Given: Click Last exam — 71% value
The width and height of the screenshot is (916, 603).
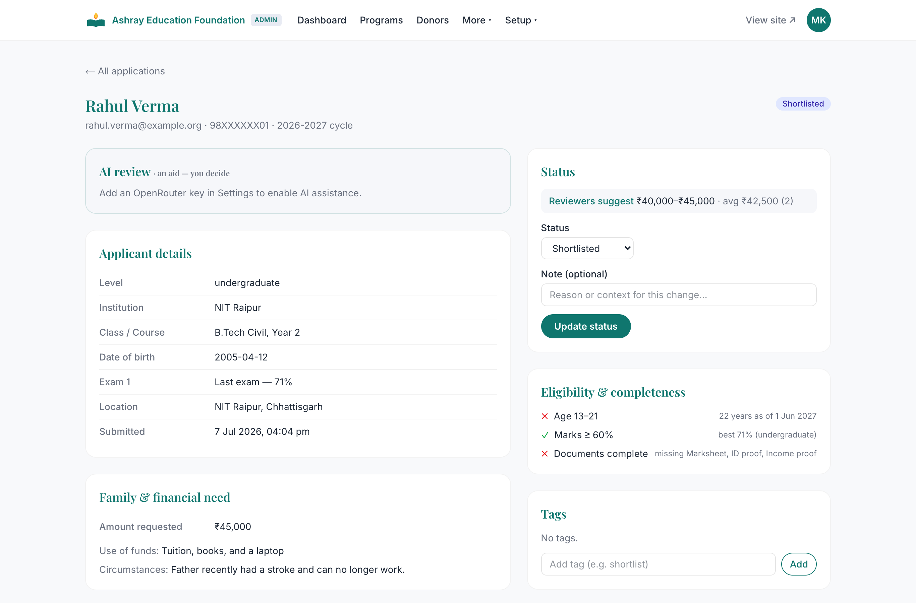Looking at the screenshot, I should tap(253, 382).
